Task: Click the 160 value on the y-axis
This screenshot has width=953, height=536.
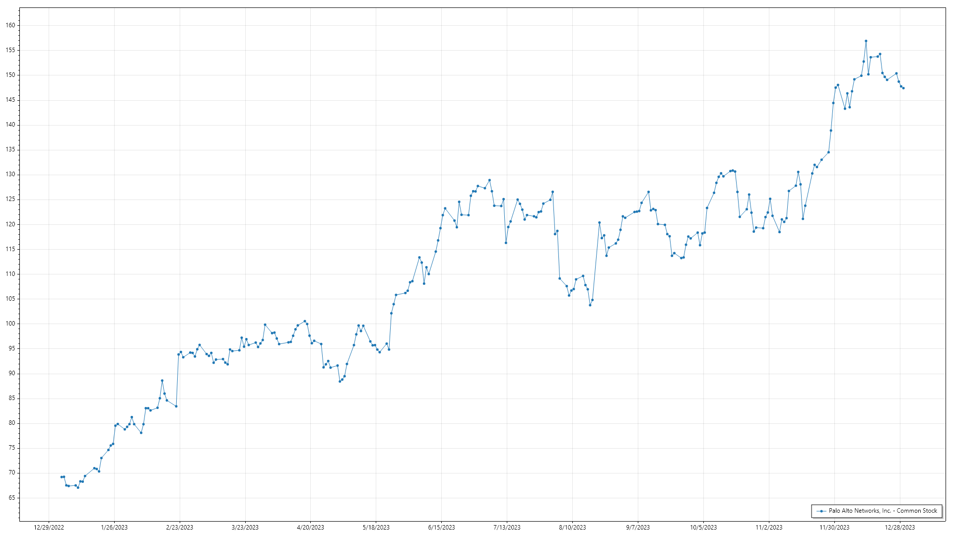Action: tap(11, 25)
